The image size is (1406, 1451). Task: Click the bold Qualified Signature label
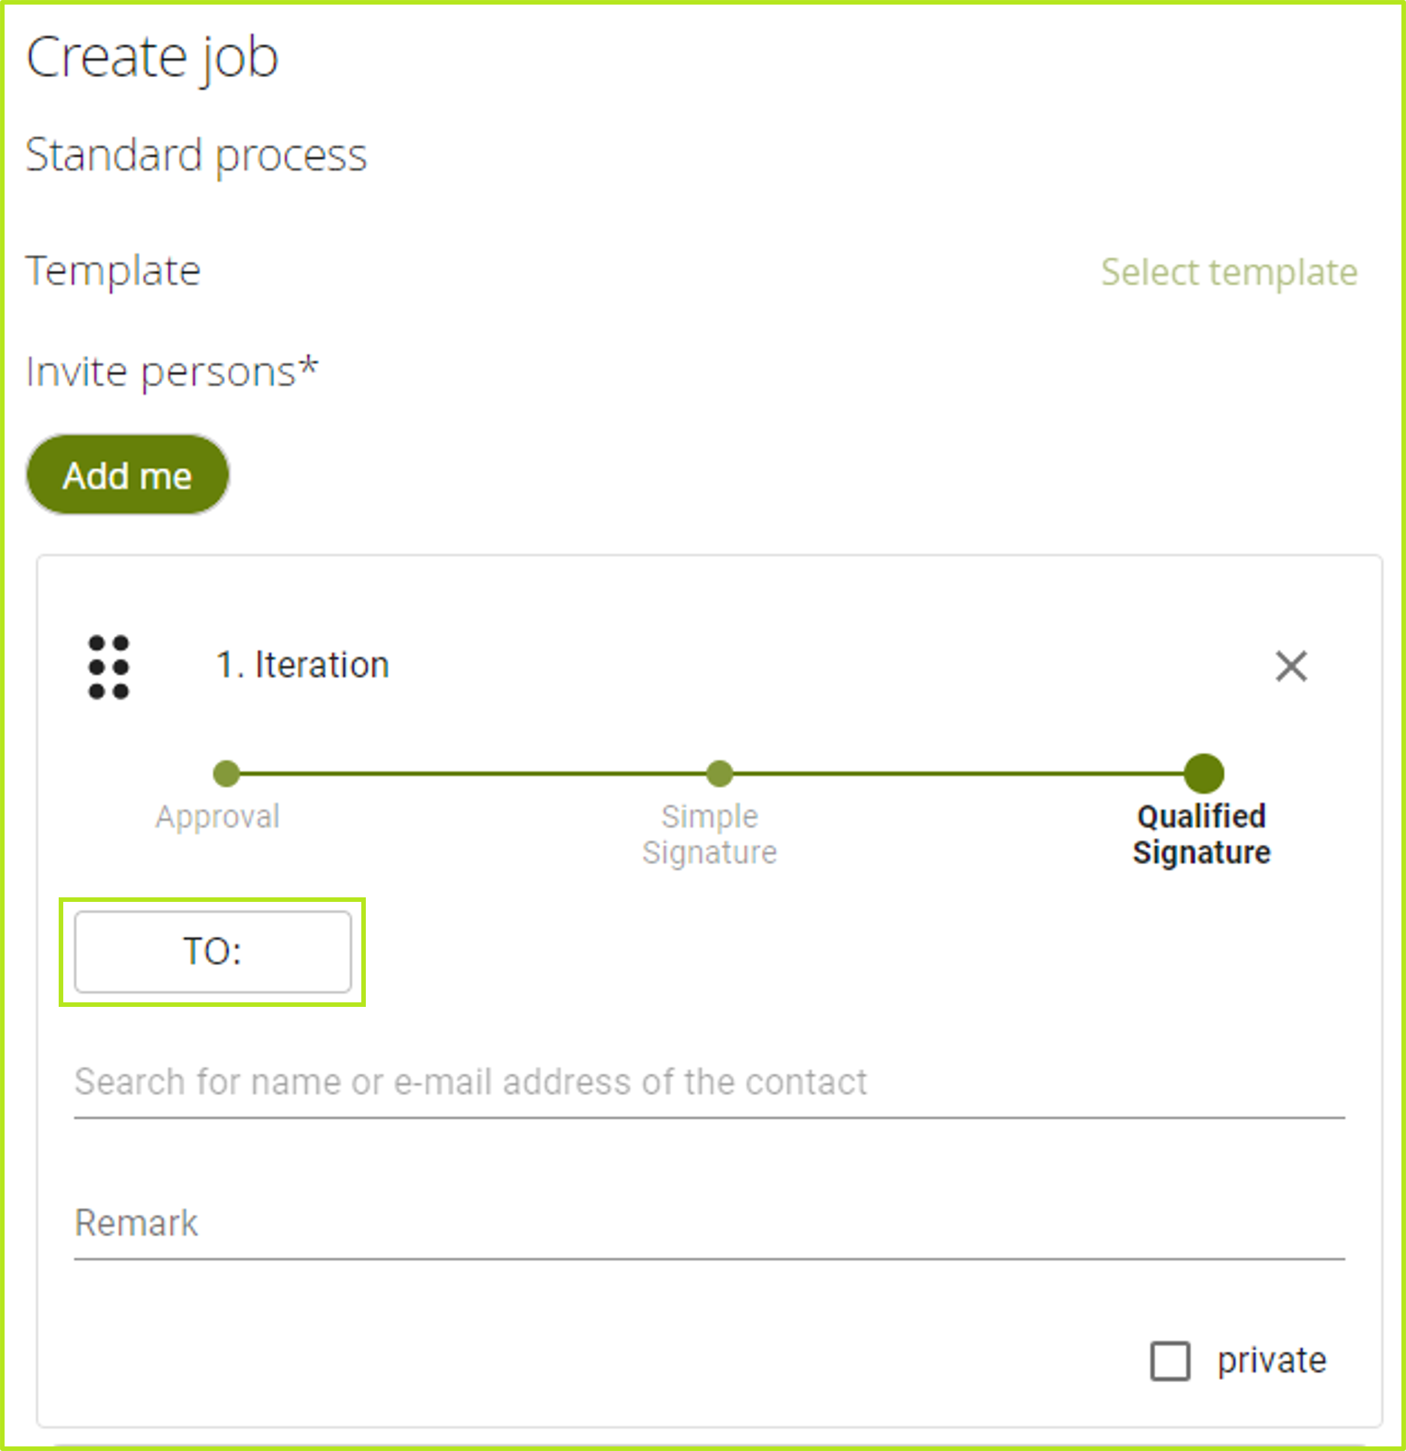coord(1201,834)
